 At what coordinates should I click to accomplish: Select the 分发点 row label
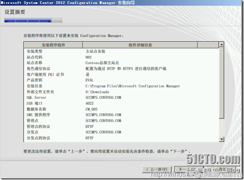pyautogui.click(x=32, y=132)
